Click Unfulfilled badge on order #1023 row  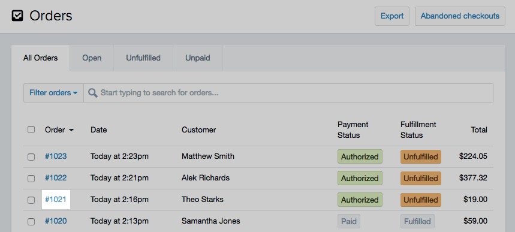point(421,156)
